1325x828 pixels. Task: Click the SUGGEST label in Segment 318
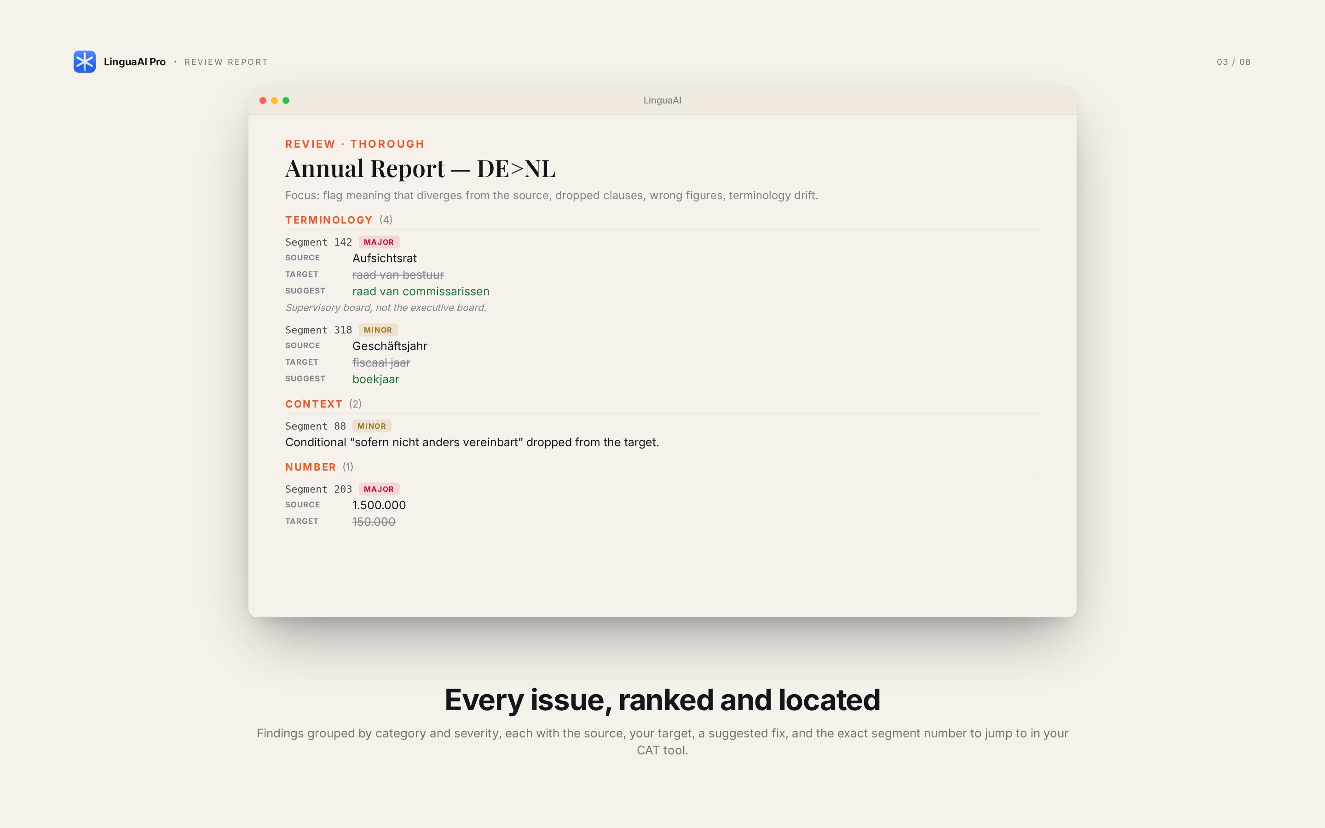(305, 379)
